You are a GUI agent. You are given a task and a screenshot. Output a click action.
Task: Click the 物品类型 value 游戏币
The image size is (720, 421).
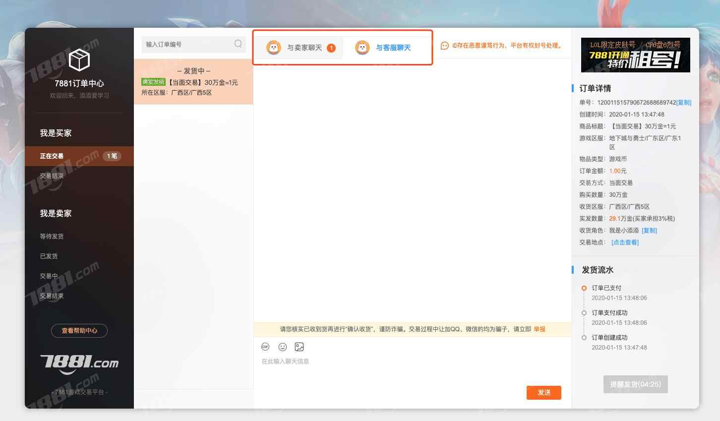pos(618,159)
